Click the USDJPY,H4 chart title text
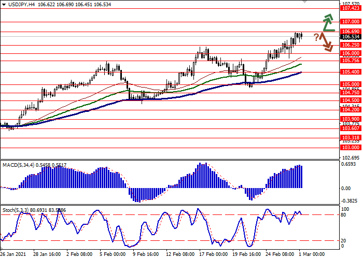Viewport: 363px width, 259px height. click(x=22, y=5)
